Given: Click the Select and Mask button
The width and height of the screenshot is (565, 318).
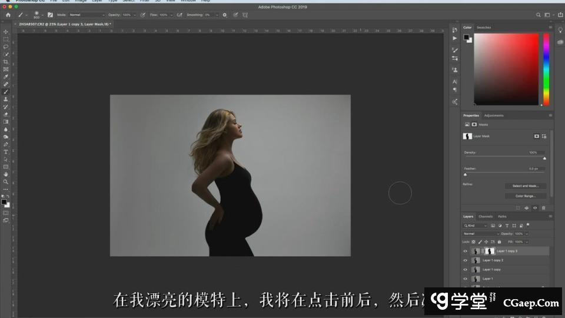Looking at the screenshot, I should coord(526,186).
